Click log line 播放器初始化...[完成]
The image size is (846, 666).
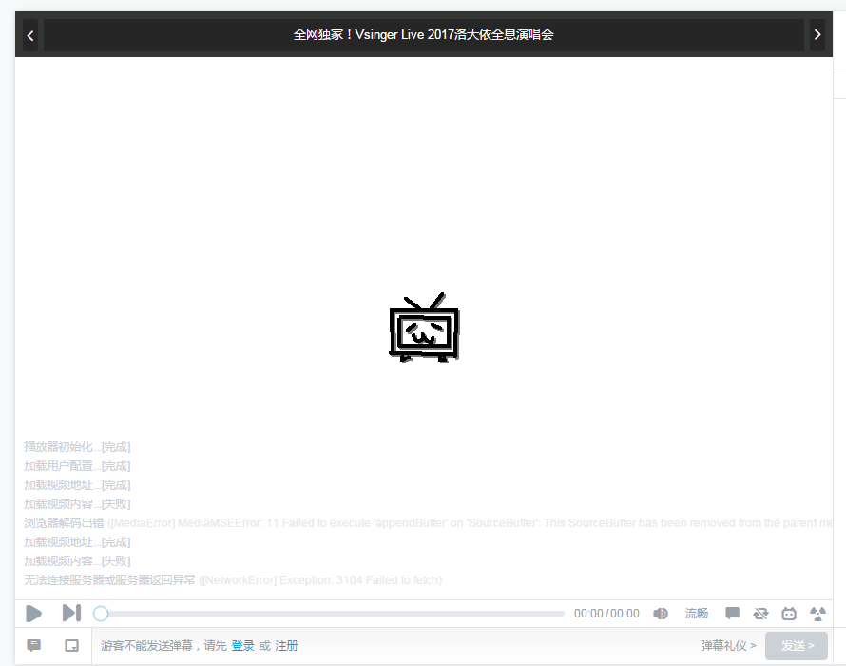[77, 447]
